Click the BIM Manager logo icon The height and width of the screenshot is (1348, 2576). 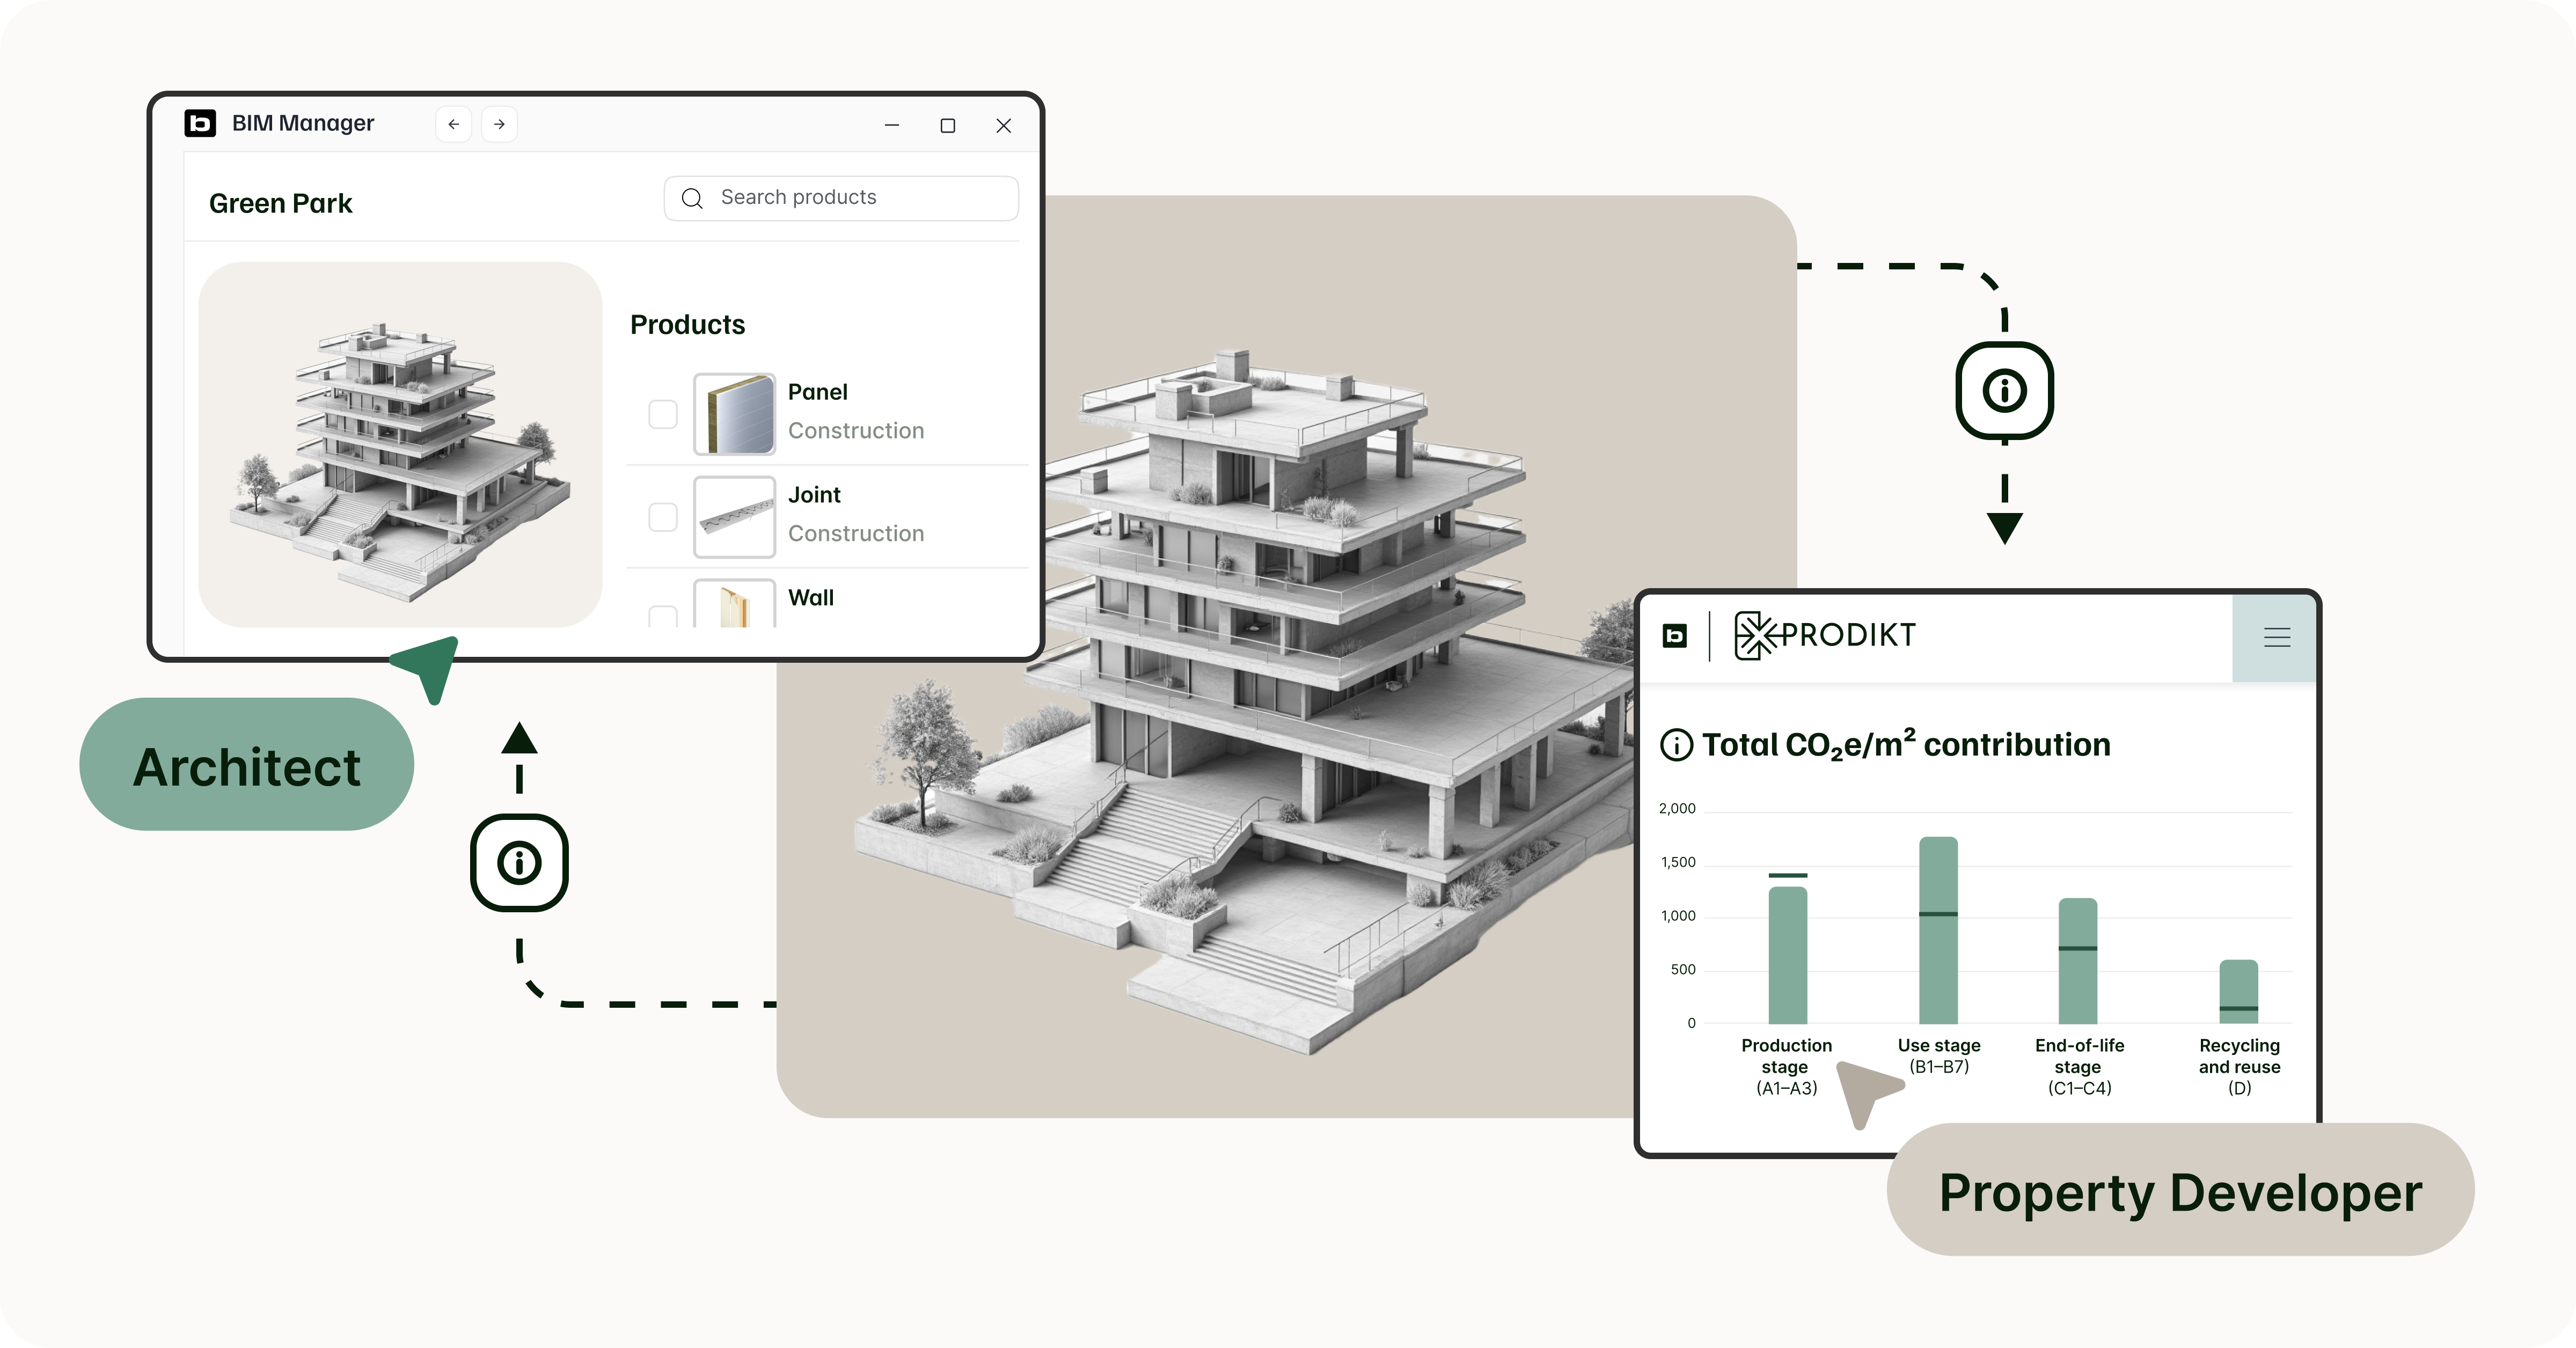[200, 123]
